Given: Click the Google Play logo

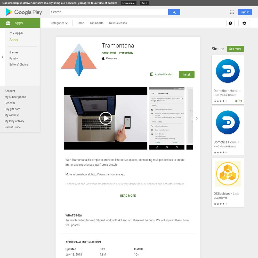Looking at the screenshot, I should coord(24,12).
